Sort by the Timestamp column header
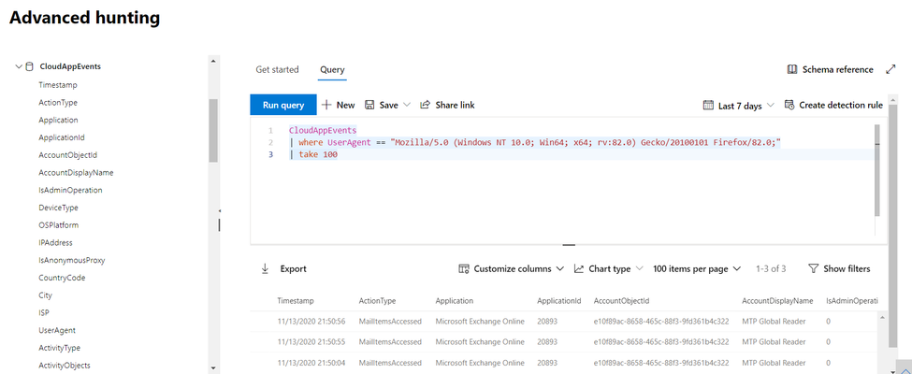Screen dimensions: 912x374 pos(296,301)
